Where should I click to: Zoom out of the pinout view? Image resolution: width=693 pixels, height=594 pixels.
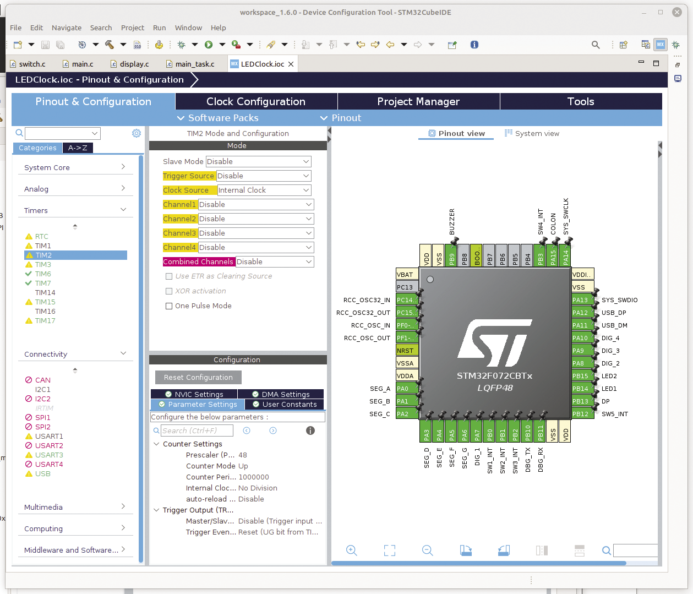coord(428,550)
